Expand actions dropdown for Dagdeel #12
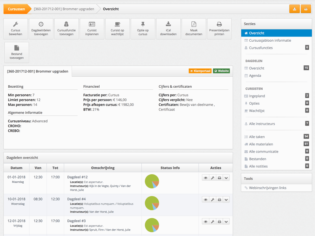The image size is (315, 236). point(226,178)
